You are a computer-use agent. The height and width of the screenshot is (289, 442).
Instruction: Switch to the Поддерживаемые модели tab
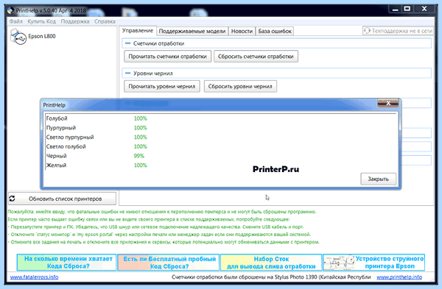point(192,31)
